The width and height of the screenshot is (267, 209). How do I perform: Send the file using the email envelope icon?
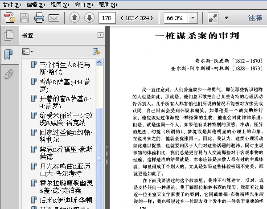(54, 18)
